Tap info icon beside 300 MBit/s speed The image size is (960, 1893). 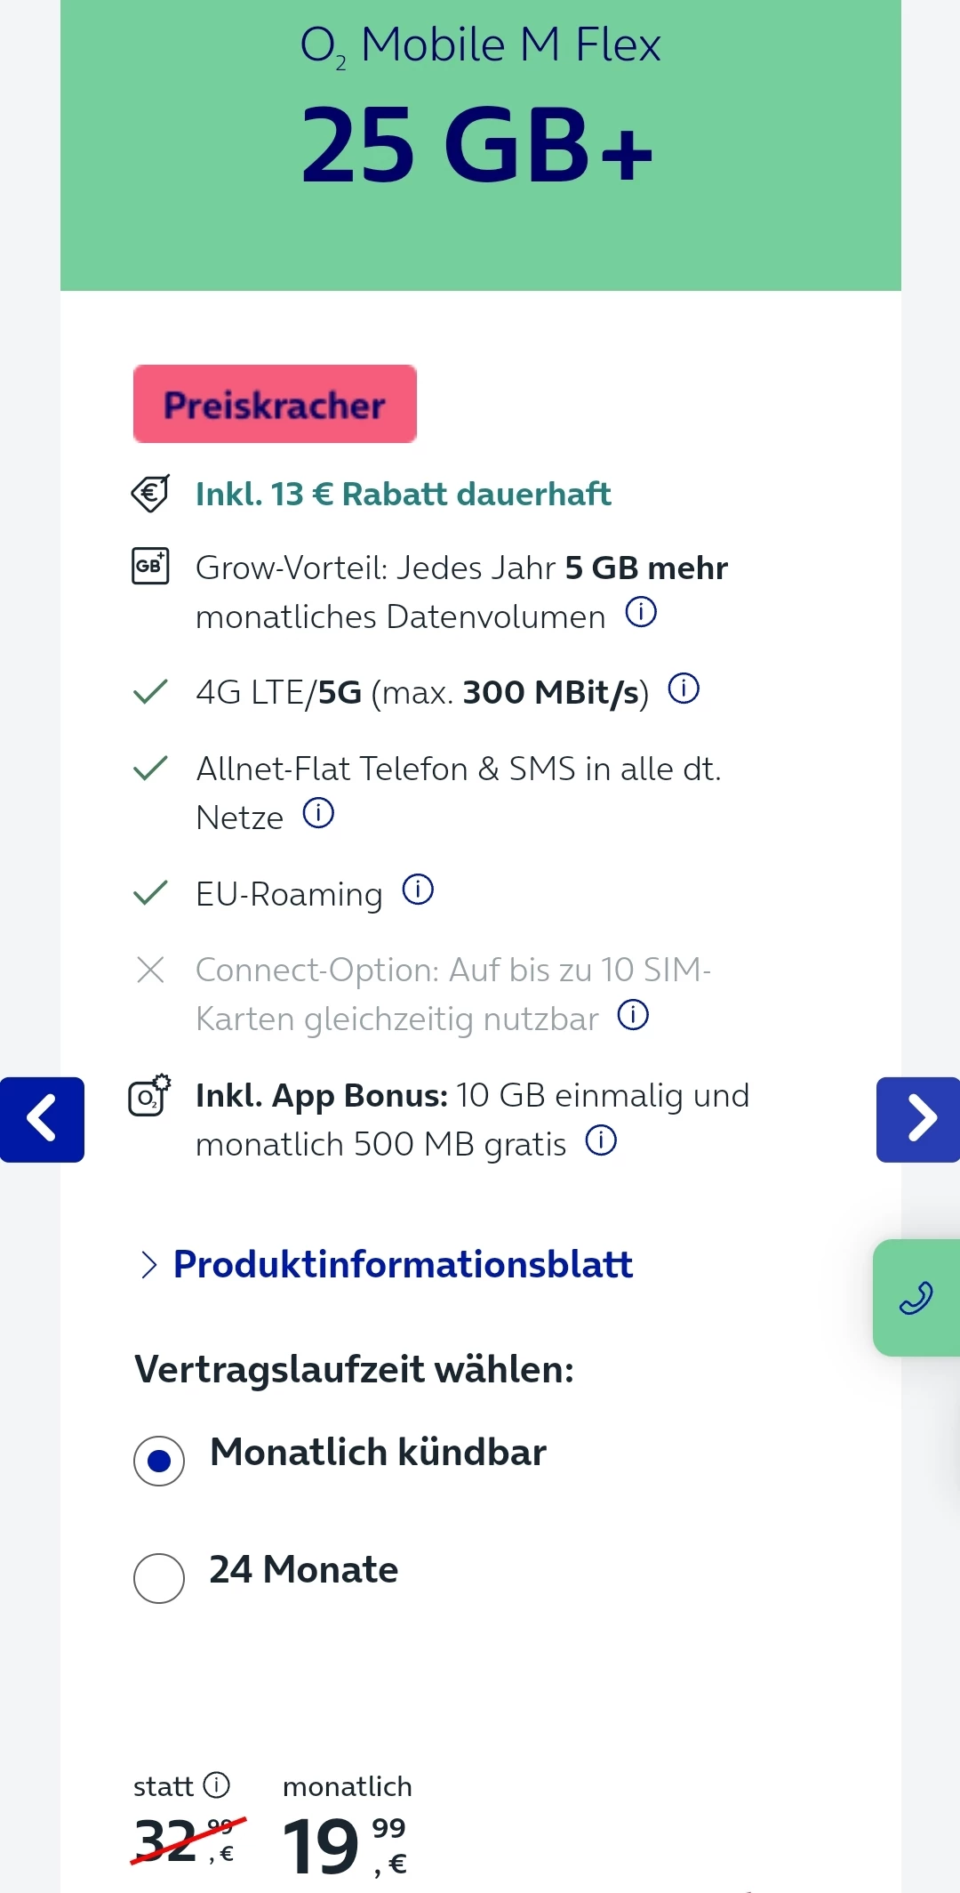coord(684,689)
